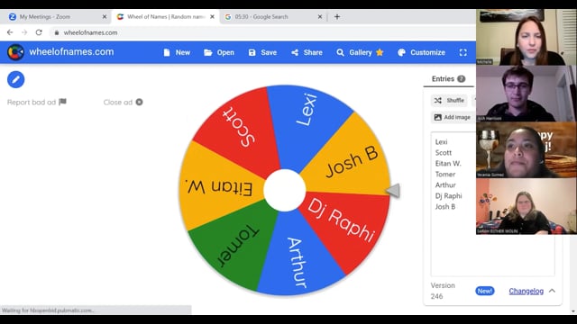Enter fullscreen mode via toolbar icon
Image resolution: width=577 pixels, height=324 pixels.
click(x=463, y=52)
